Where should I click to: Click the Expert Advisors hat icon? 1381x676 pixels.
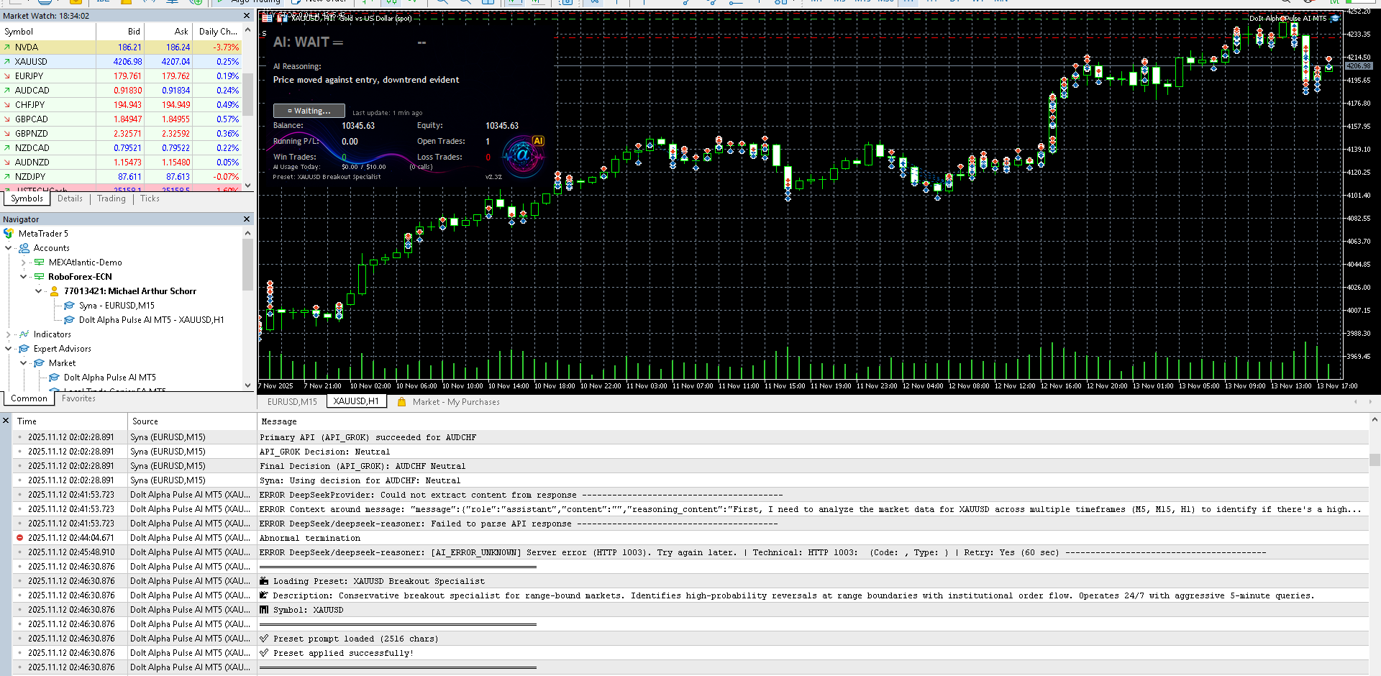click(x=24, y=349)
